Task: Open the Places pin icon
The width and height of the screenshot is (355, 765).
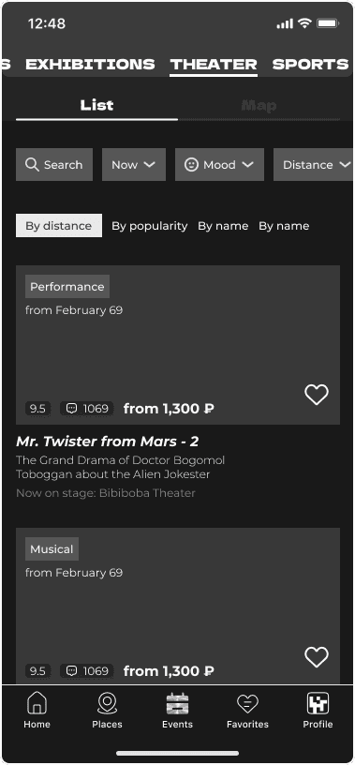Action: 108,703
